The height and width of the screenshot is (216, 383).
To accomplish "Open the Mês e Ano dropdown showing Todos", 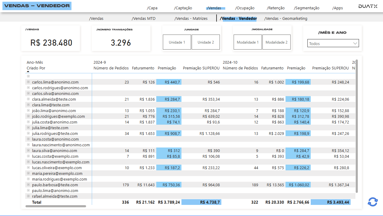I will pos(333,43).
